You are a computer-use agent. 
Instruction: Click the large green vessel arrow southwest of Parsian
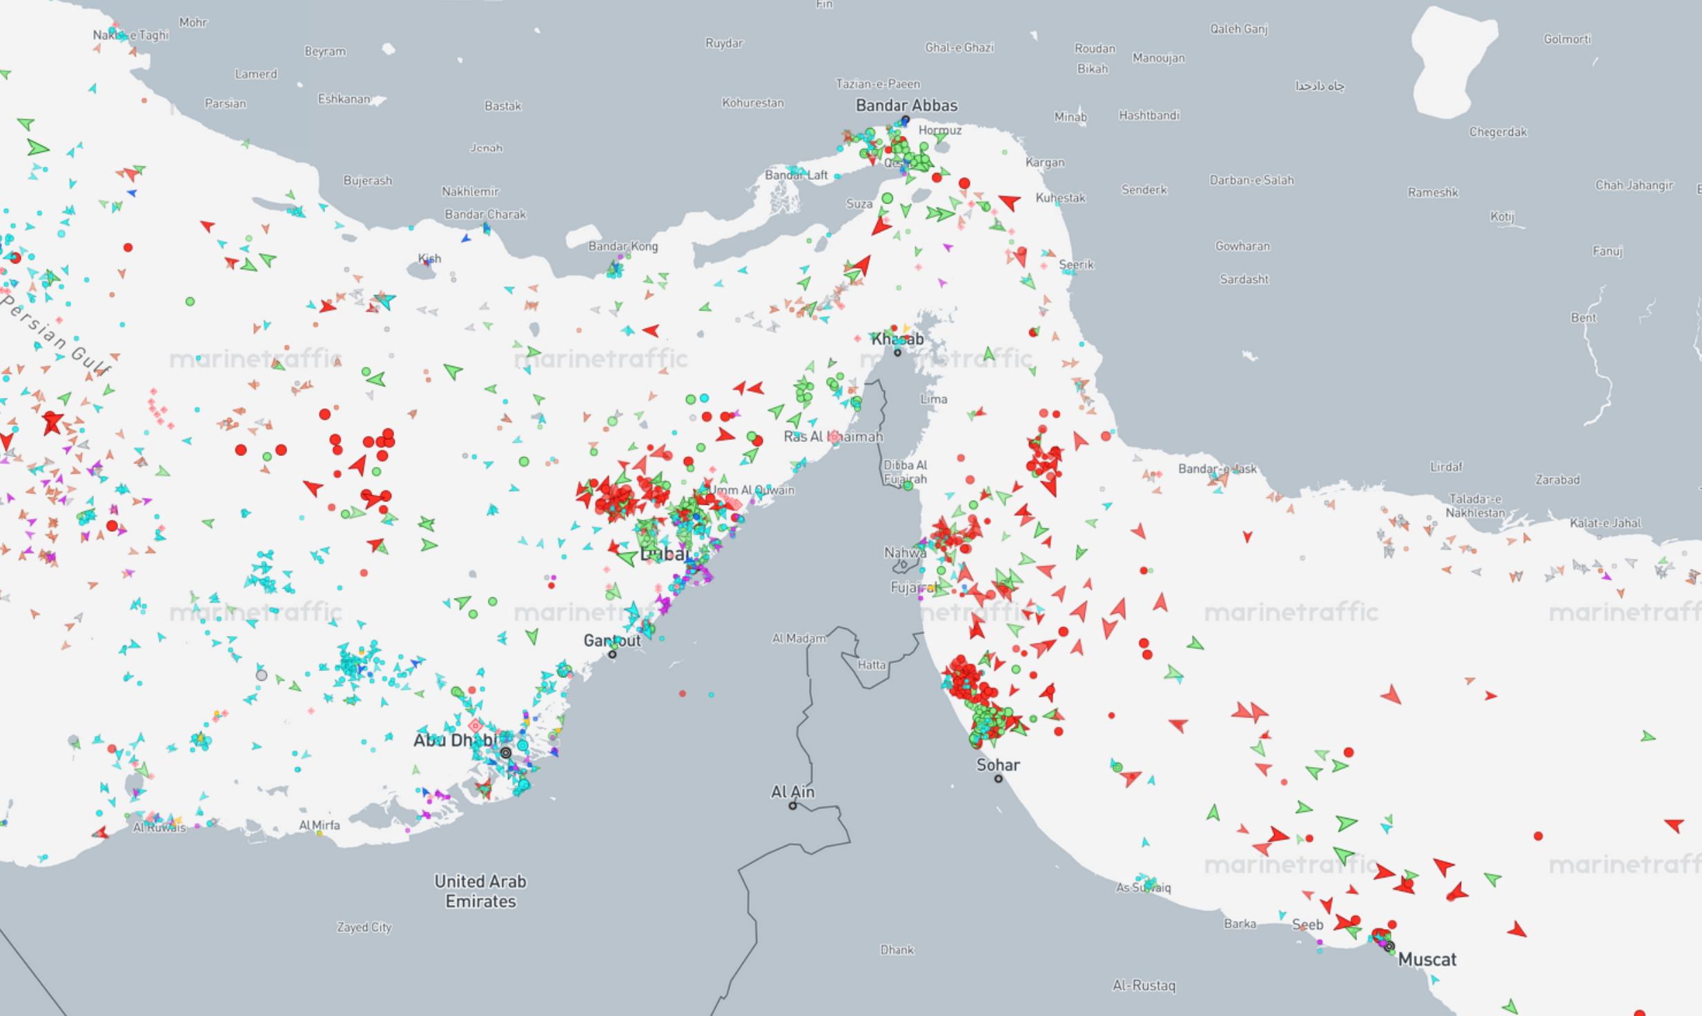click(x=37, y=148)
